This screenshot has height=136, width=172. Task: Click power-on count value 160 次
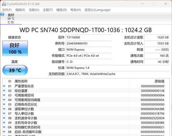[x=157, y=56]
